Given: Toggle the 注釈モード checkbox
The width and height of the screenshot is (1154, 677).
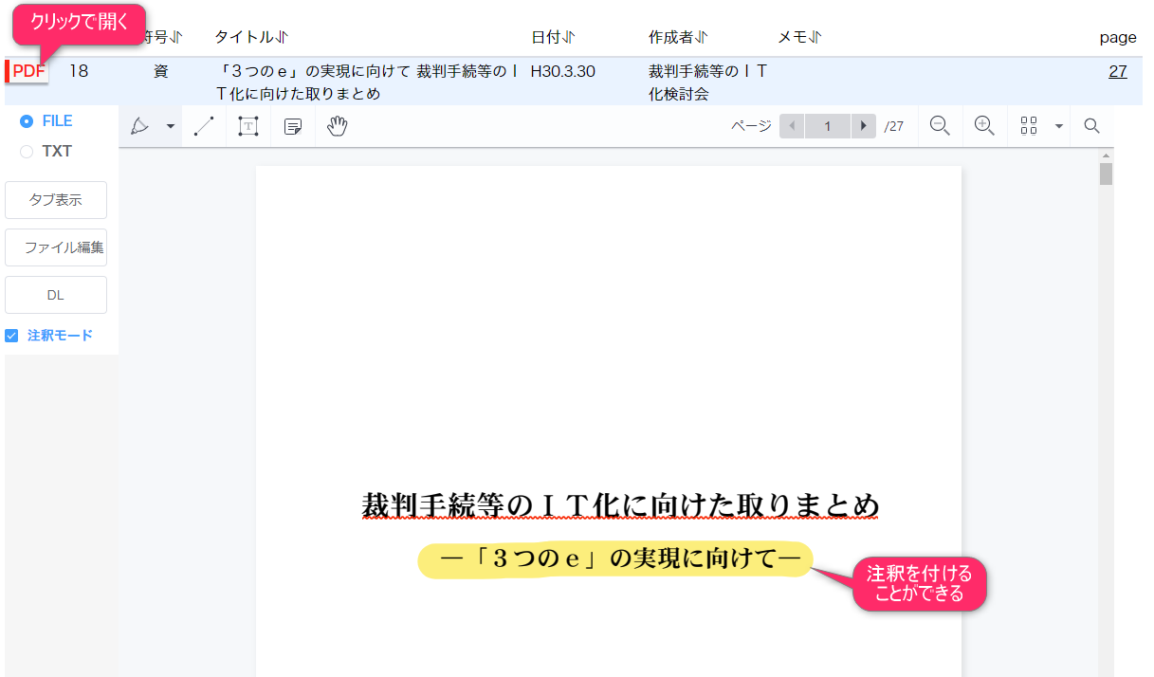Looking at the screenshot, I should [12, 336].
